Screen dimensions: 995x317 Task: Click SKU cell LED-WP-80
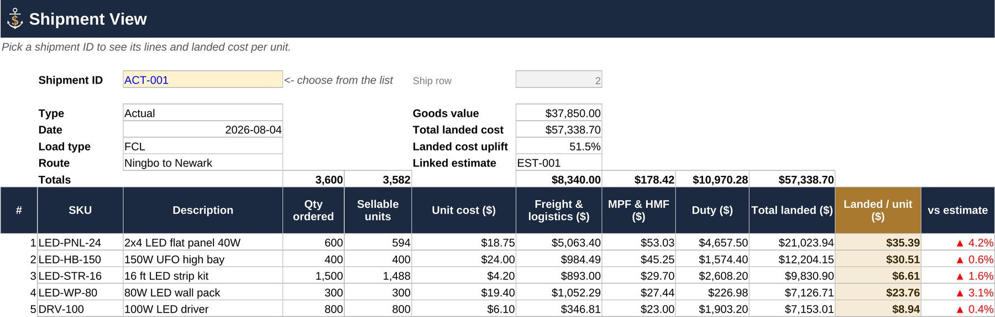pyautogui.click(x=80, y=292)
